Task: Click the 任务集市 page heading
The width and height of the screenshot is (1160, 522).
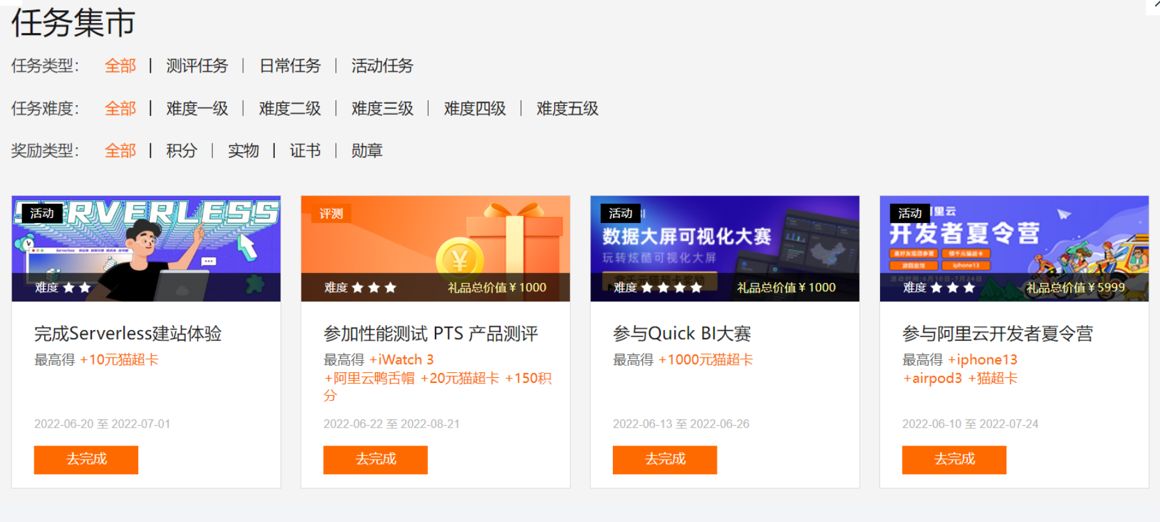Action: (x=73, y=23)
